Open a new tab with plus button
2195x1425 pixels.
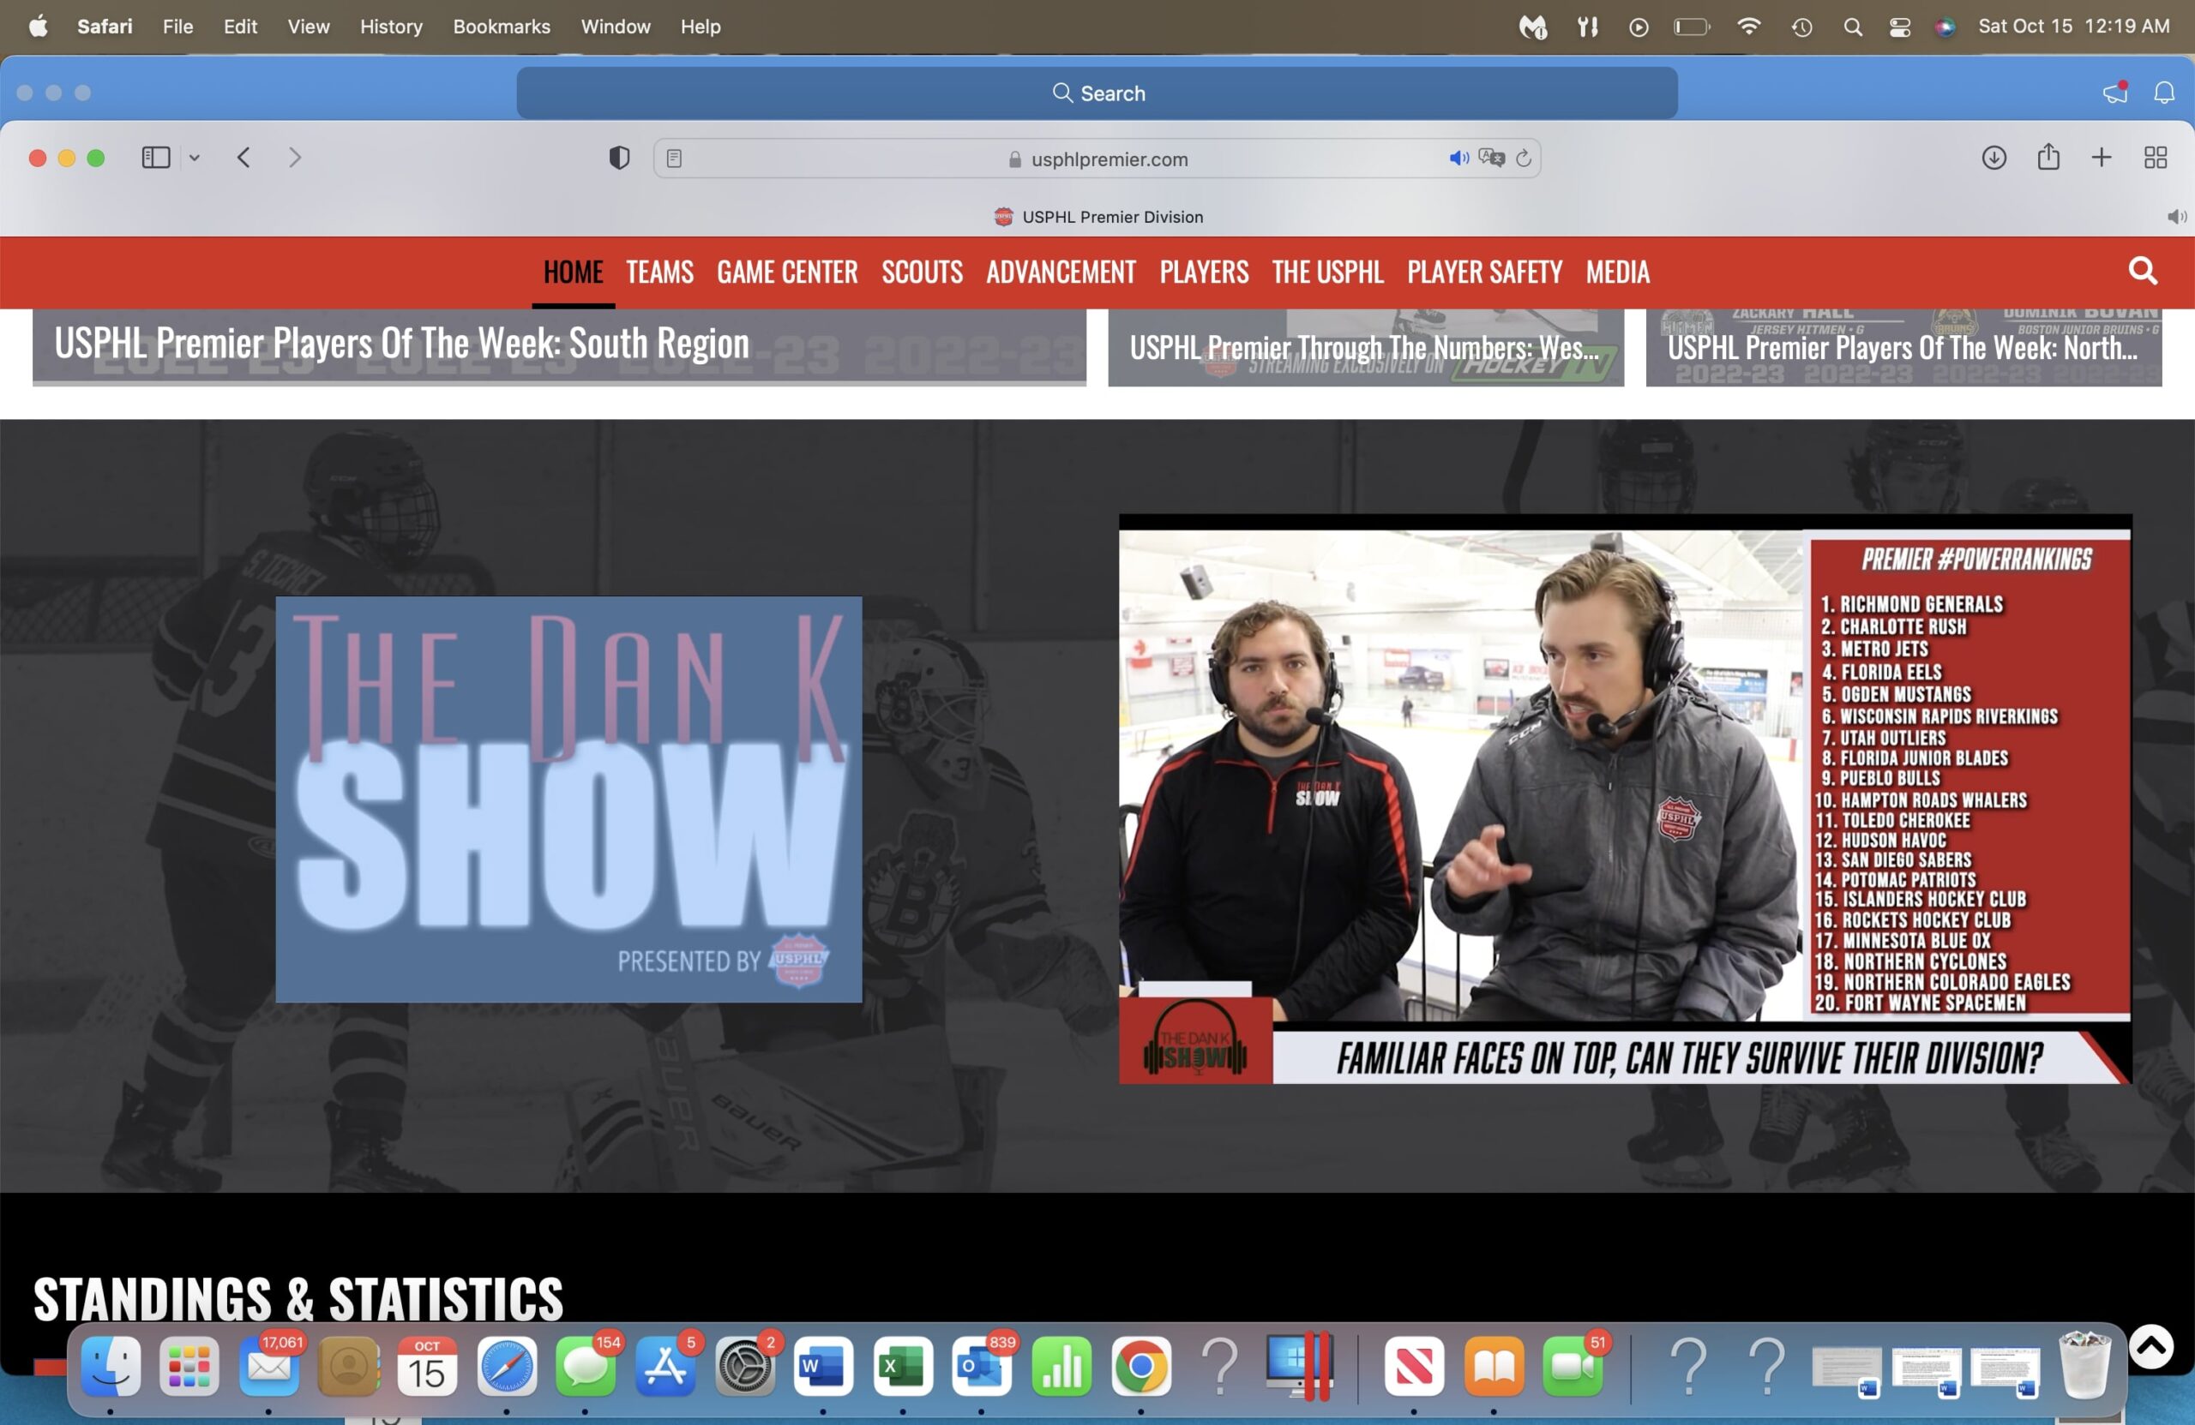pyautogui.click(x=2101, y=158)
